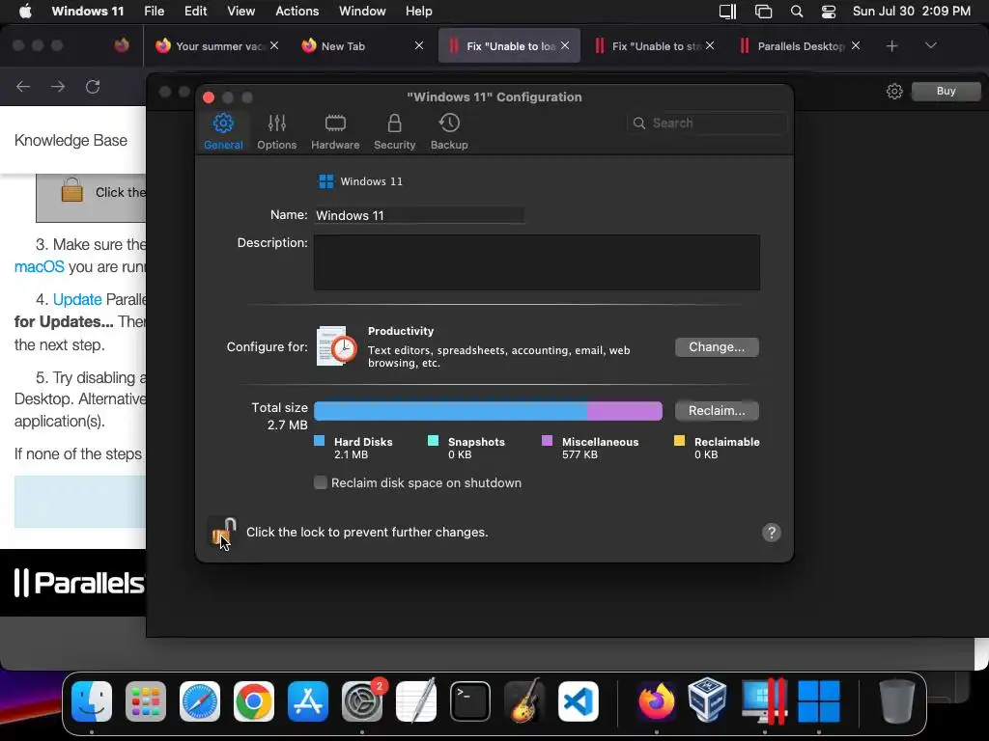Click the total size usage bar
Viewport: 989px width, 741px height.
(488, 411)
